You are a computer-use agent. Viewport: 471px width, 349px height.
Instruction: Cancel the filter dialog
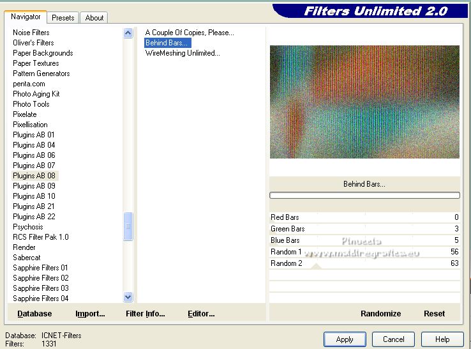pos(394,339)
